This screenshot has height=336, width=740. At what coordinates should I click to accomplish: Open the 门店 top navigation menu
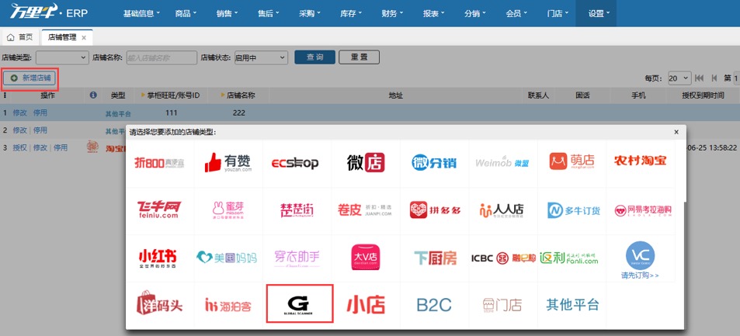(x=558, y=13)
